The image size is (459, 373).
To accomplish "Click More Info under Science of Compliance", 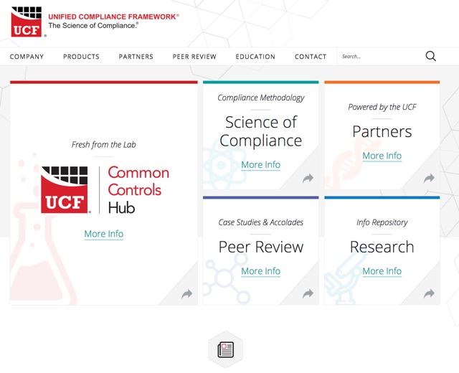I will tap(260, 165).
